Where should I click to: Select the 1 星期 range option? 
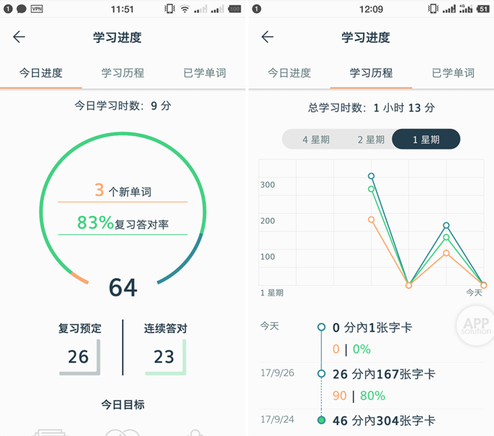pyautogui.click(x=426, y=139)
